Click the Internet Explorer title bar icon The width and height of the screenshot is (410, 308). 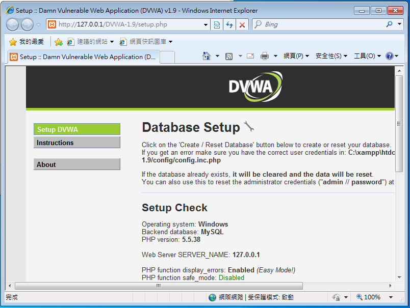(10, 11)
